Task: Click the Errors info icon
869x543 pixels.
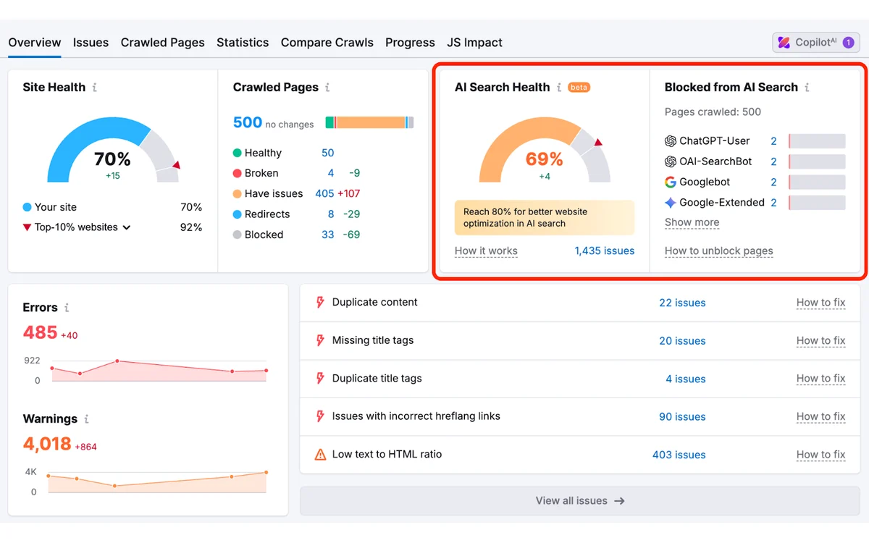Action: click(67, 308)
